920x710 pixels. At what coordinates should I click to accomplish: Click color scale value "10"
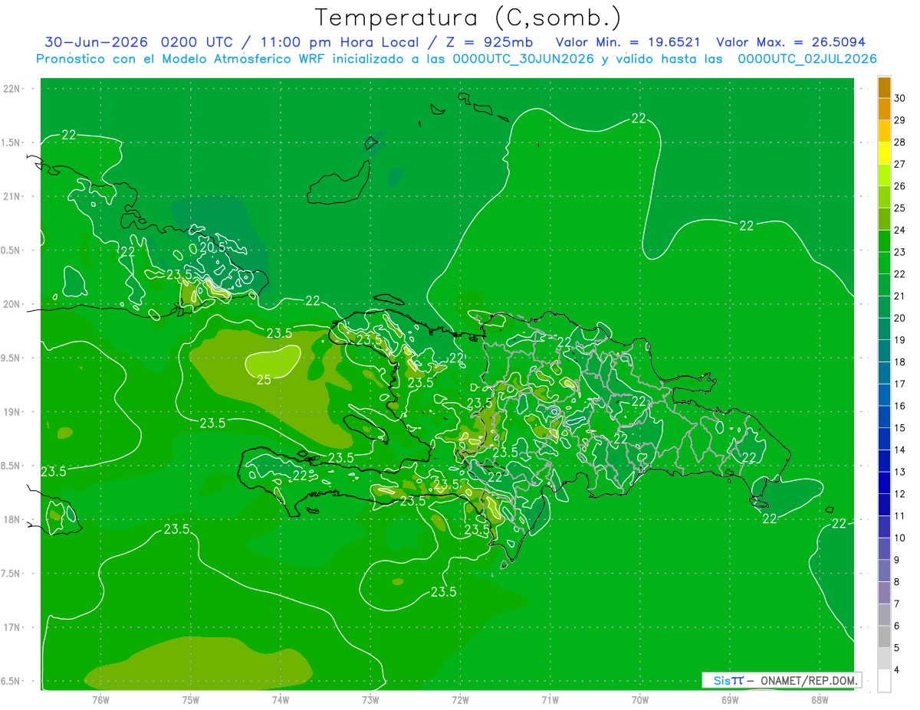click(900, 538)
